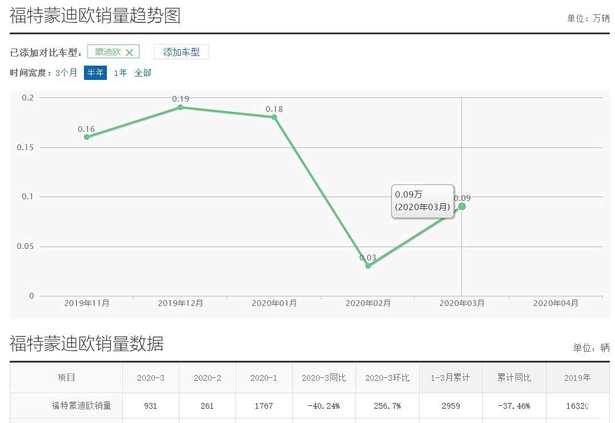Show 全部 time range data
The image size is (615, 423).
coord(143,73)
